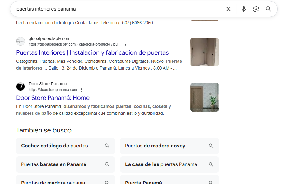Click globalprojectspty.com site favicon

point(21,41)
